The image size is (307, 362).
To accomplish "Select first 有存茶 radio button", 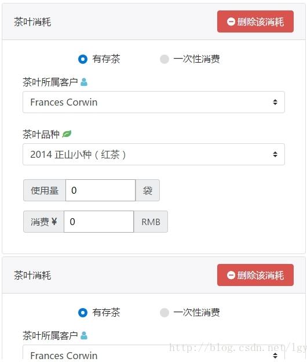I will pos(83,59).
